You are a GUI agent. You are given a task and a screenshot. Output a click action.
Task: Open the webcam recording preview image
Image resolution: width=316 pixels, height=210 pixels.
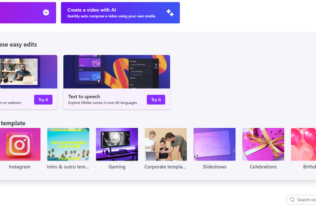[29, 72]
